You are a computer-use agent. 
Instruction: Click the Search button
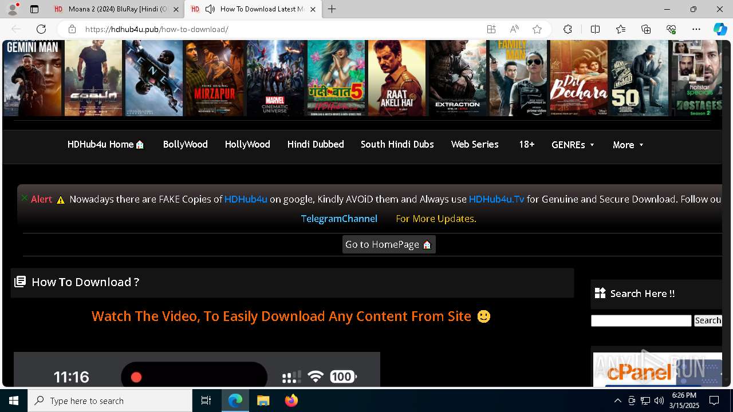click(x=708, y=320)
